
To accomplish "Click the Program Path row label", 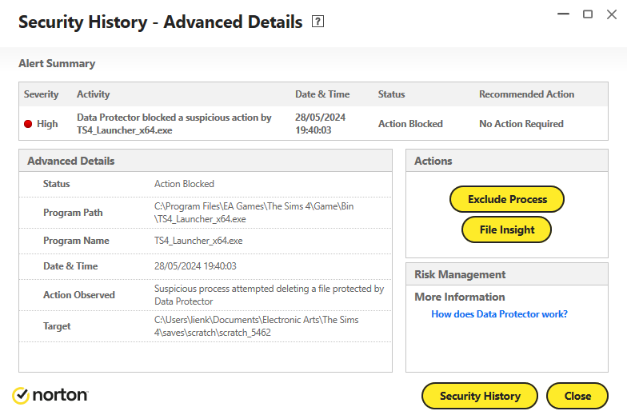I will 73,213.
